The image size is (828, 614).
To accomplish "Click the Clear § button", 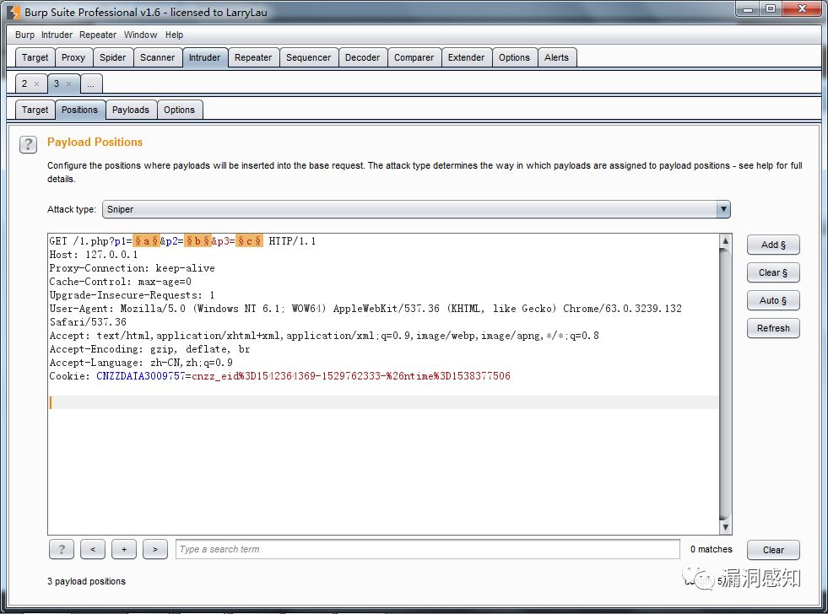I will (773, 272).
